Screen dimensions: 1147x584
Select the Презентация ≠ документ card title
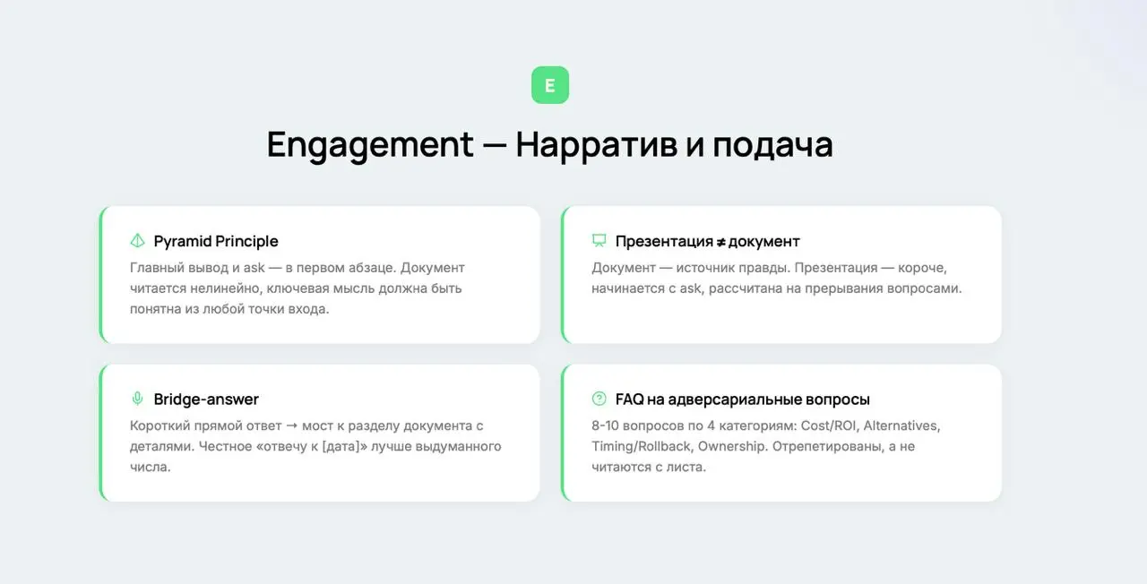pos(708,241)
